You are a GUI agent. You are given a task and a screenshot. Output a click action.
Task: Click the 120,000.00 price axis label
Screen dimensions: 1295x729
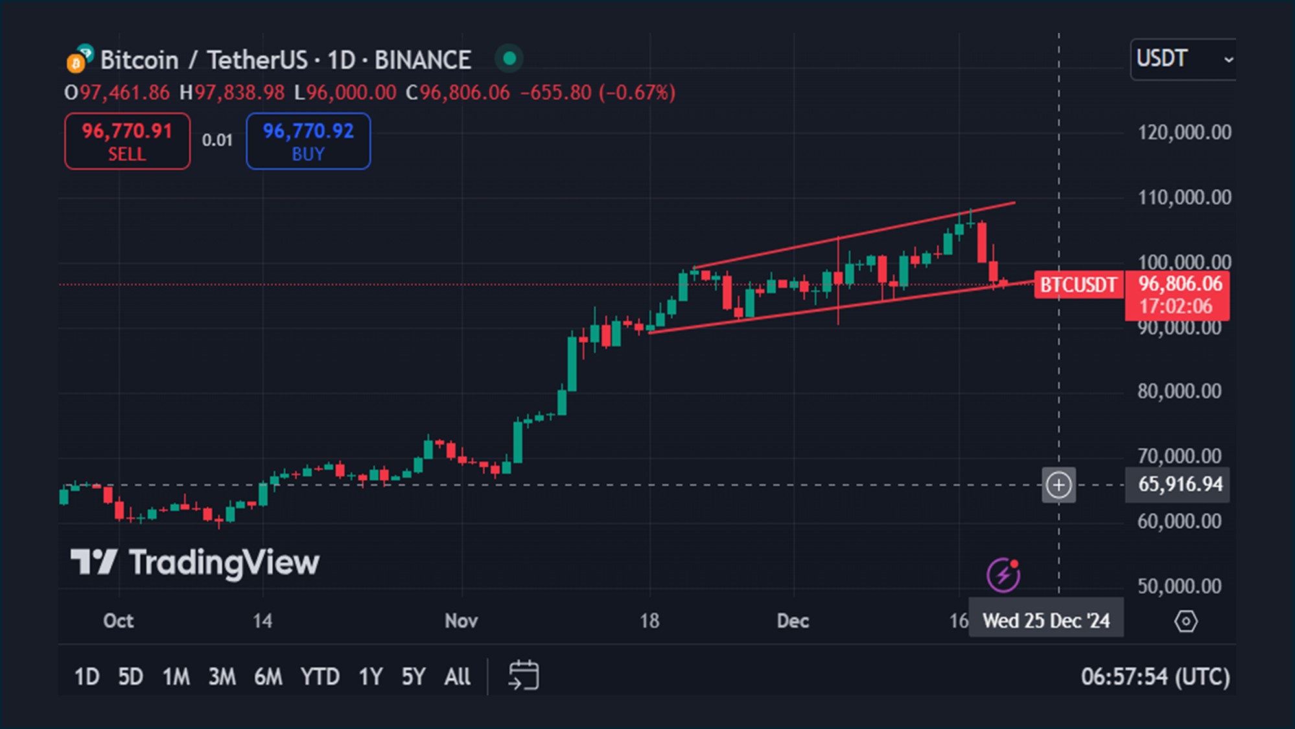(x=1184, y=132)
